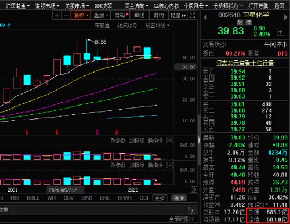Expand 叠加 overlay dropdown
Screen dimensions: 290x224
coord(100,15)
